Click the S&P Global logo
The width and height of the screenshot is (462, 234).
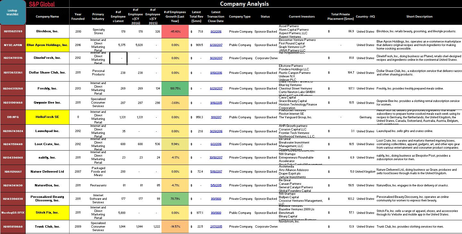pyautogui.click(x=42, y=4)
